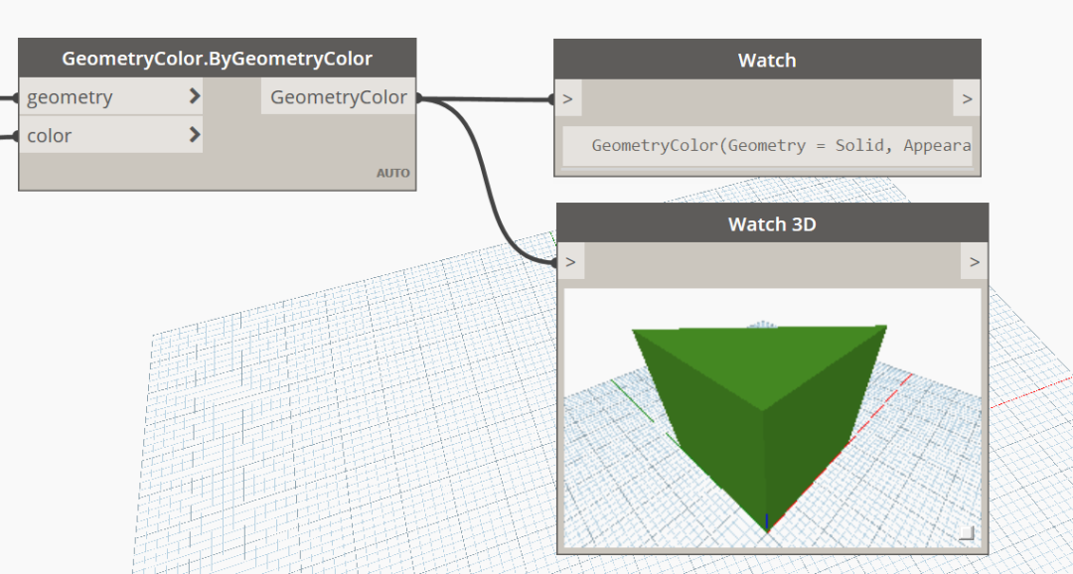Select the GeometryColor.ByGeometryColor node title
This screenshot has height=574, width=1073.
(x=217, y=59)
